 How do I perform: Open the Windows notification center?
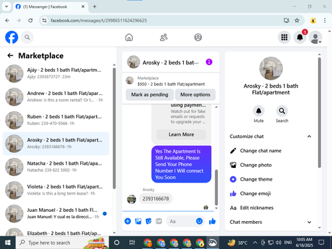tap(321, 242)
